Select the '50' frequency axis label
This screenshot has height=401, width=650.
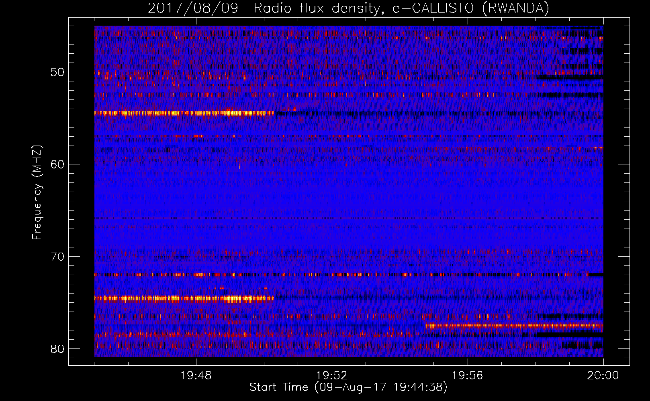coord(57,73)
